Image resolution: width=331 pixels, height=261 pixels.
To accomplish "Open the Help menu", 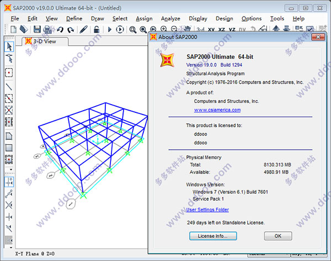I will (x=298, y=19).
